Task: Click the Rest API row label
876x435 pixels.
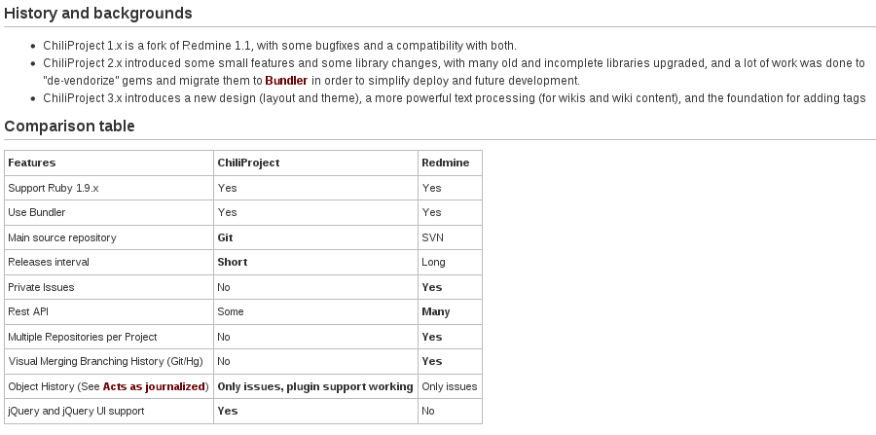Action: point(28,312)
